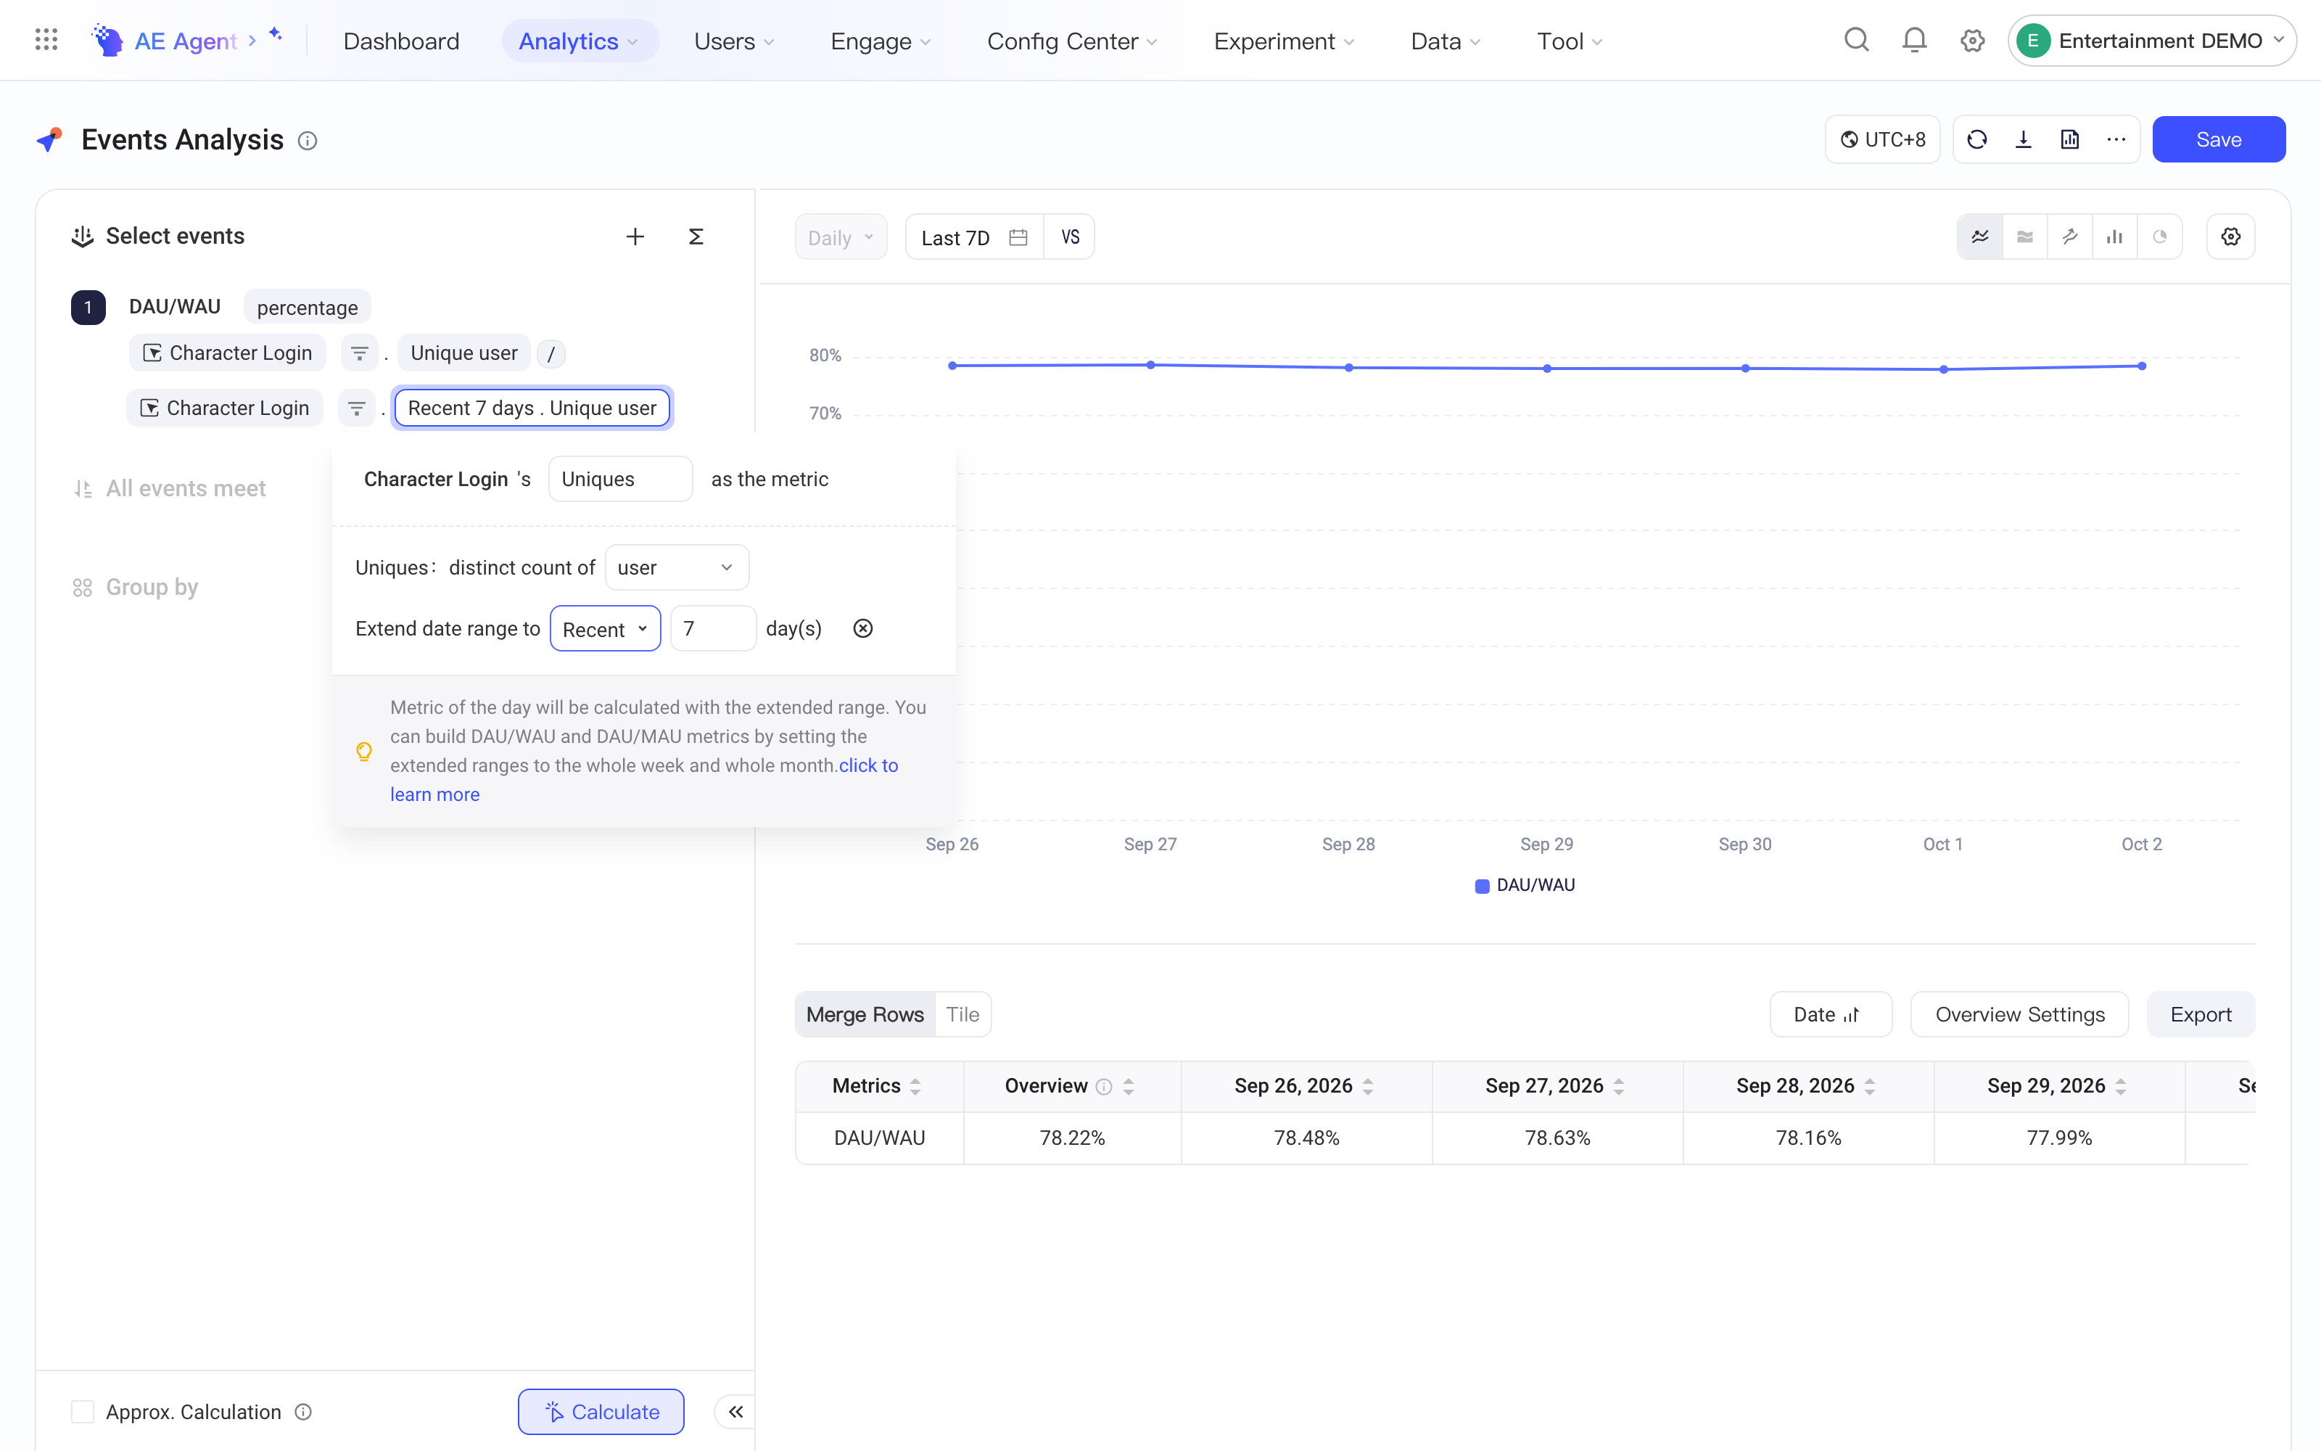The image size is (2321, 1451).
Task: Collapse the left panel with double chevron
Action: coord(735,1412)
